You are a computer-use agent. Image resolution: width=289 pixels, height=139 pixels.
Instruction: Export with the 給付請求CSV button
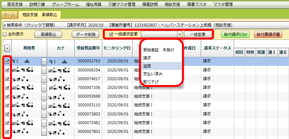pyautogui.click(x=235, y=34)
